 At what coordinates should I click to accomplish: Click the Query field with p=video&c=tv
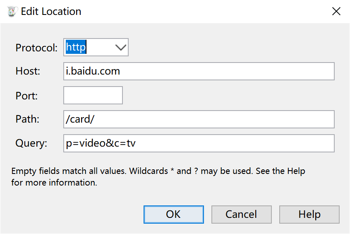(199, 143)
